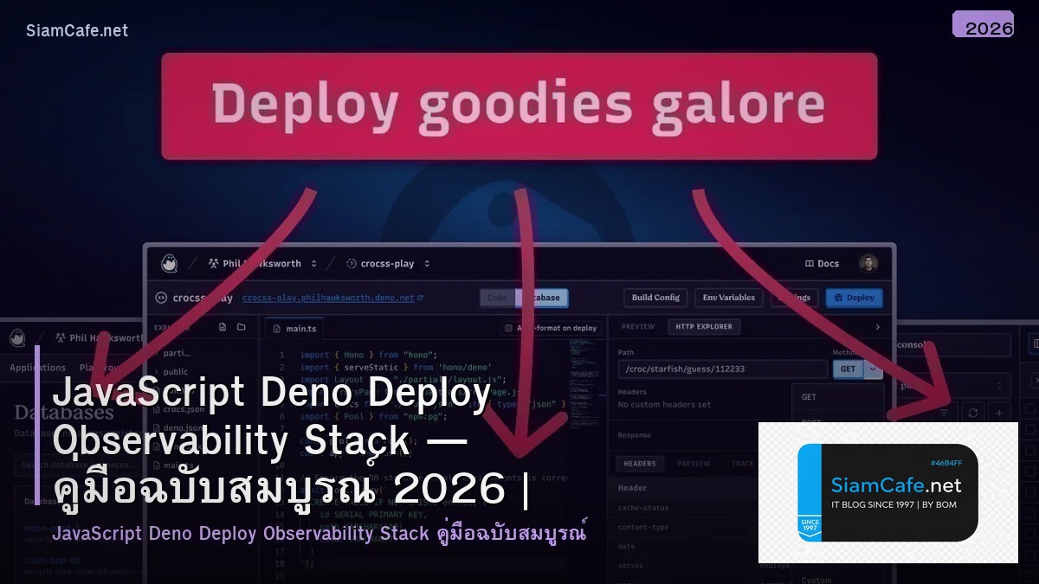1039x584 pixels.
Task: Click the refresh icon in the console panel
Action: [973, 413]
